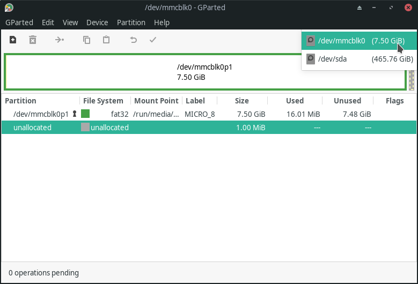Close the GParted window
Screen dimensions: 418x284
pyautogui.click(x=408, y=8)
